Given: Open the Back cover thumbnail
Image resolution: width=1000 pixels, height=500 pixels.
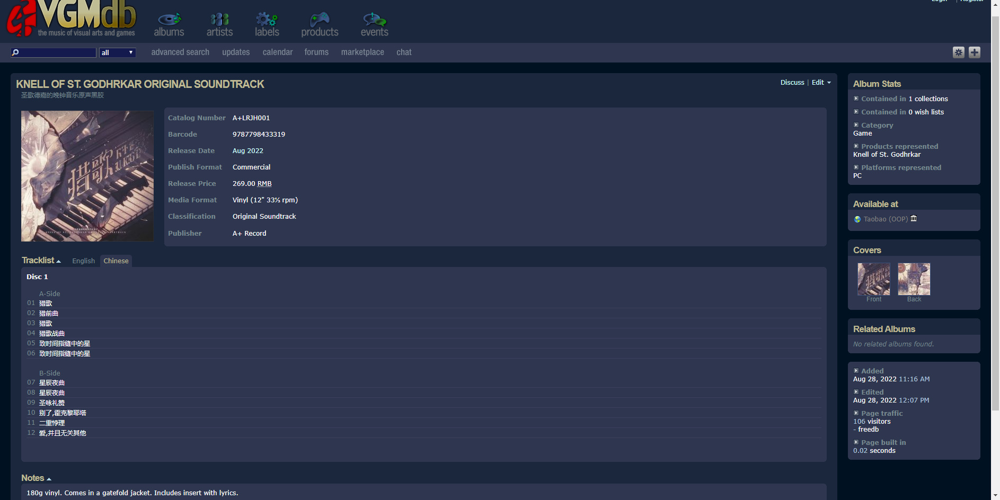Looking at the screenshot, I should click(914, 279).
